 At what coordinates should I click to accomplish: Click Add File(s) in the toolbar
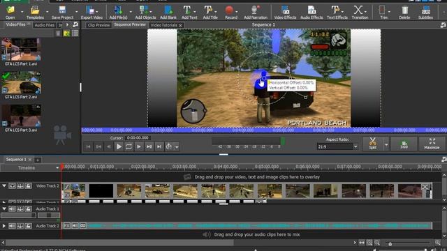tap(118, 13)
